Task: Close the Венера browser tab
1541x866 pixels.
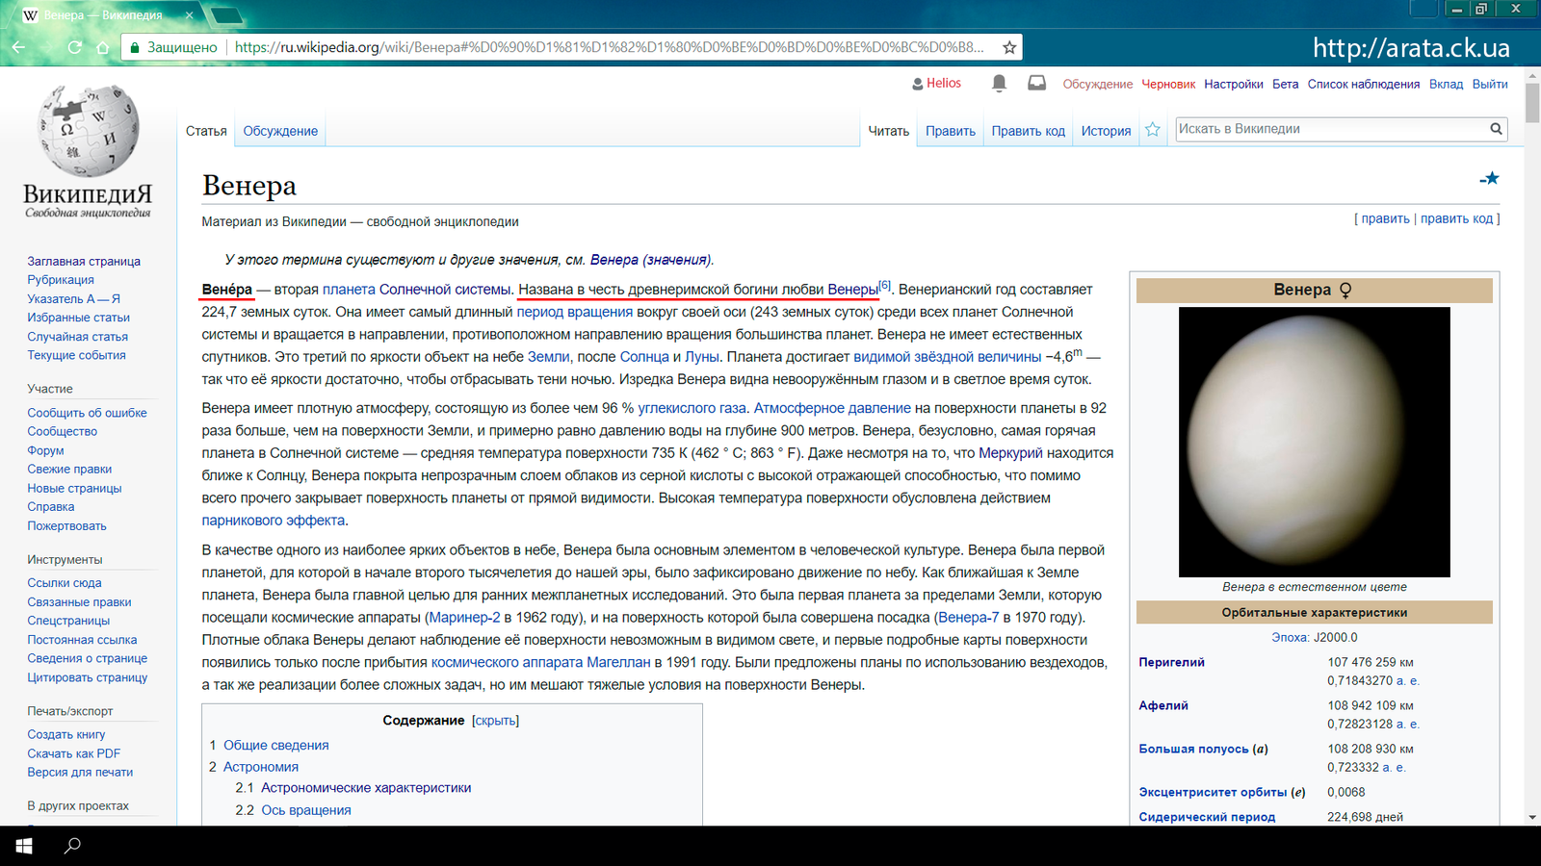Action: (189, 15)
